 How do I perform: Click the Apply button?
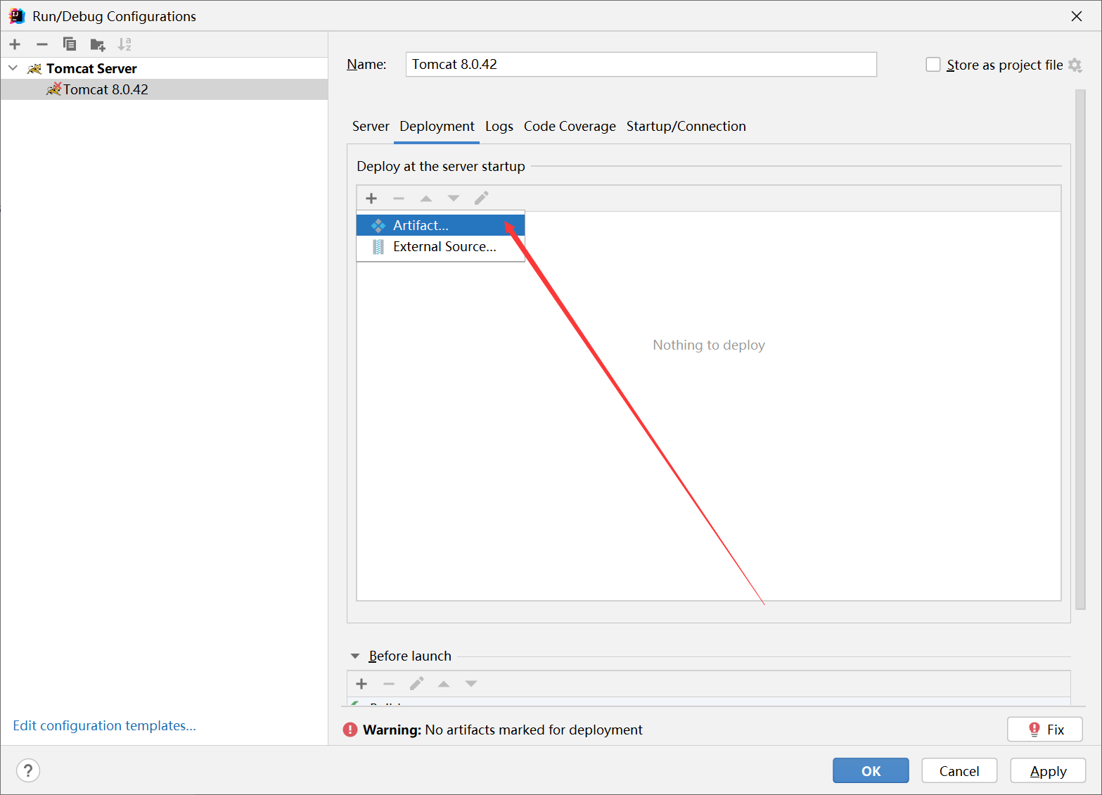[x=1048, y=770]
